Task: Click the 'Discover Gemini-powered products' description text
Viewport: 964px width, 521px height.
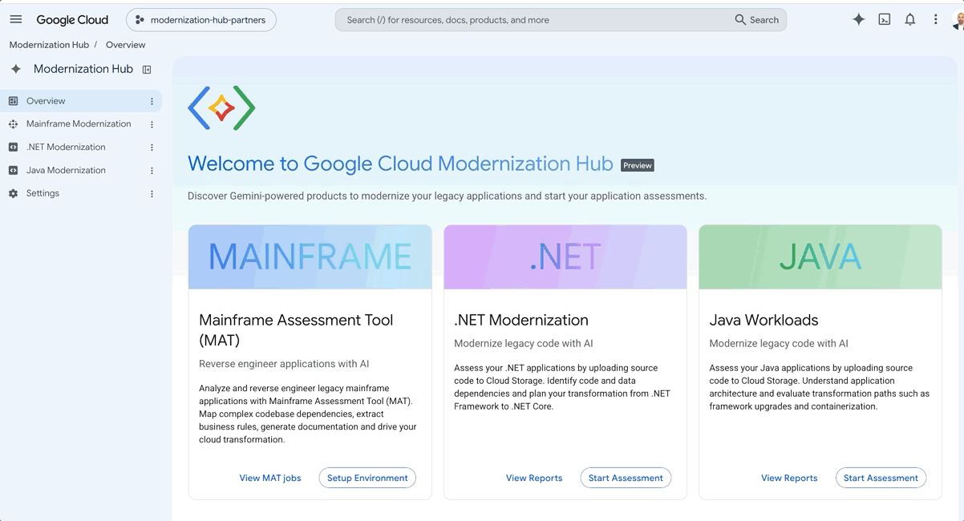Action: [447, 196]
